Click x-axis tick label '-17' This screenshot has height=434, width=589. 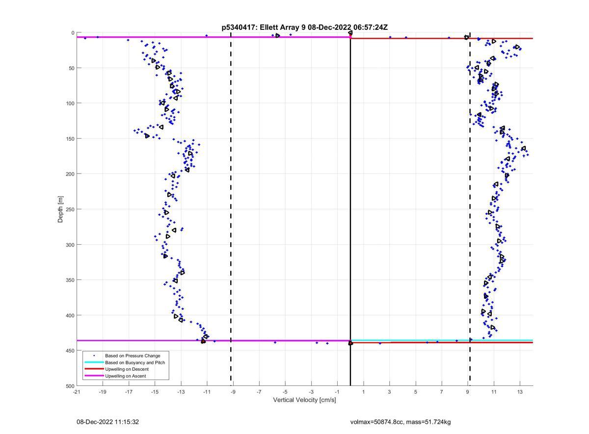coord(129,392)
